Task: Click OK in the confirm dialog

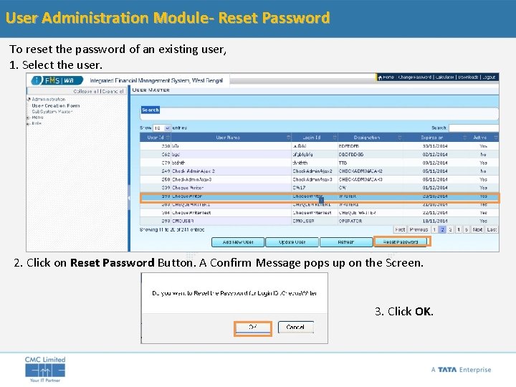Action: 253,328
